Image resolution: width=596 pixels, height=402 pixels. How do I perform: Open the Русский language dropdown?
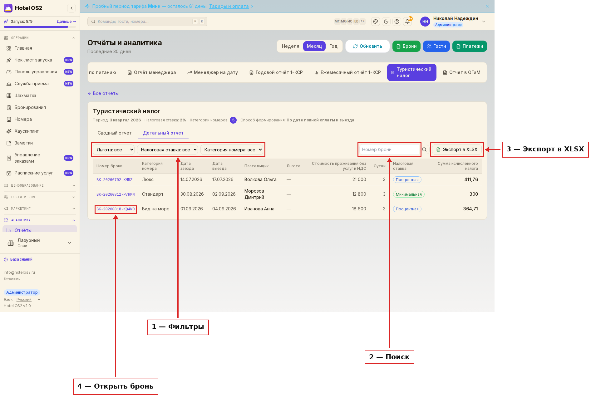pyautogui.click(x=28, y=300)
